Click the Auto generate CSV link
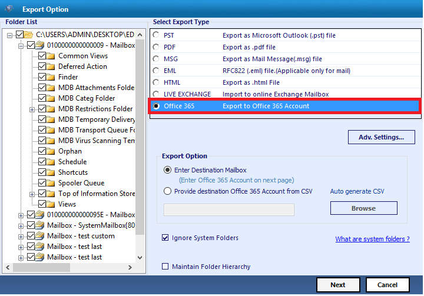424x296 pixels. 357,191
